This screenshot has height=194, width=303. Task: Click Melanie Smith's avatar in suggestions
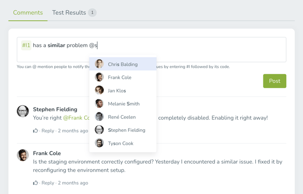[x=99, y=104]
